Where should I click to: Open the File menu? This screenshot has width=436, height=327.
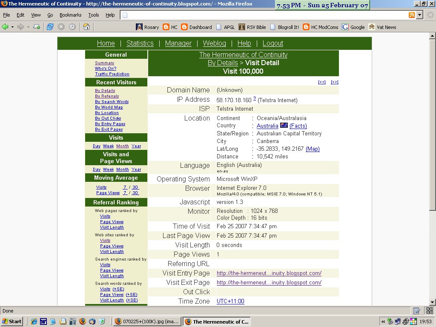[6, 15]
